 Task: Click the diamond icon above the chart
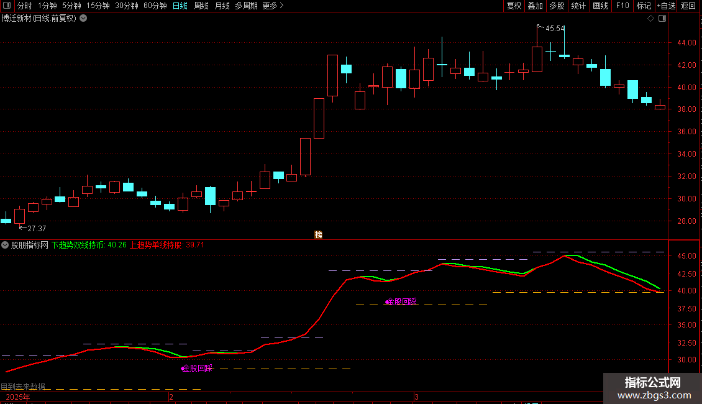pos(651,19)
